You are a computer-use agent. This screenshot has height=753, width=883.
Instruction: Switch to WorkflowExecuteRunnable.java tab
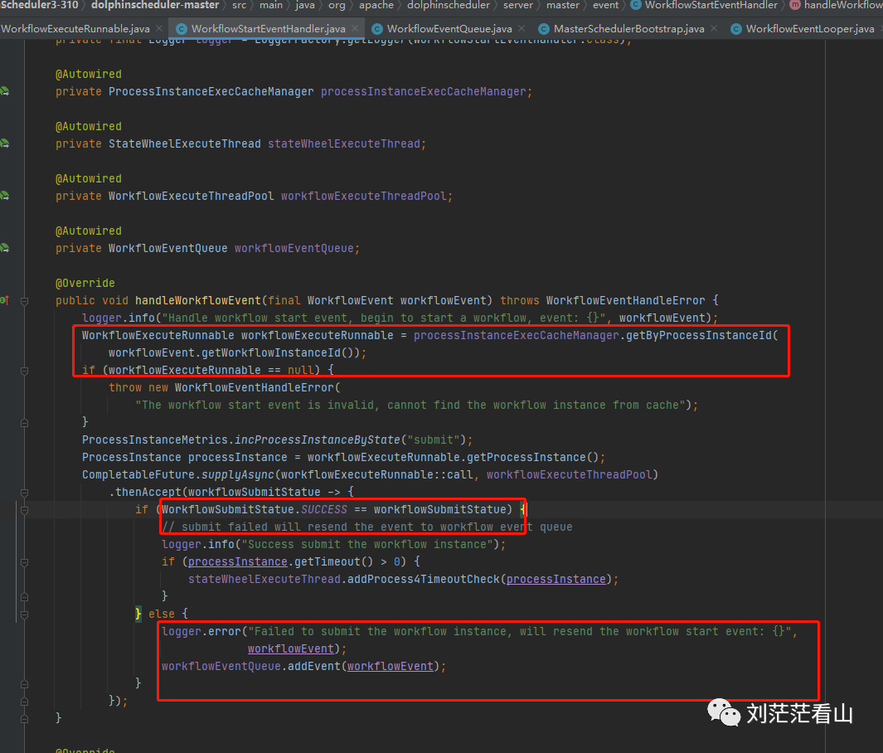click(x=75, y=29)
